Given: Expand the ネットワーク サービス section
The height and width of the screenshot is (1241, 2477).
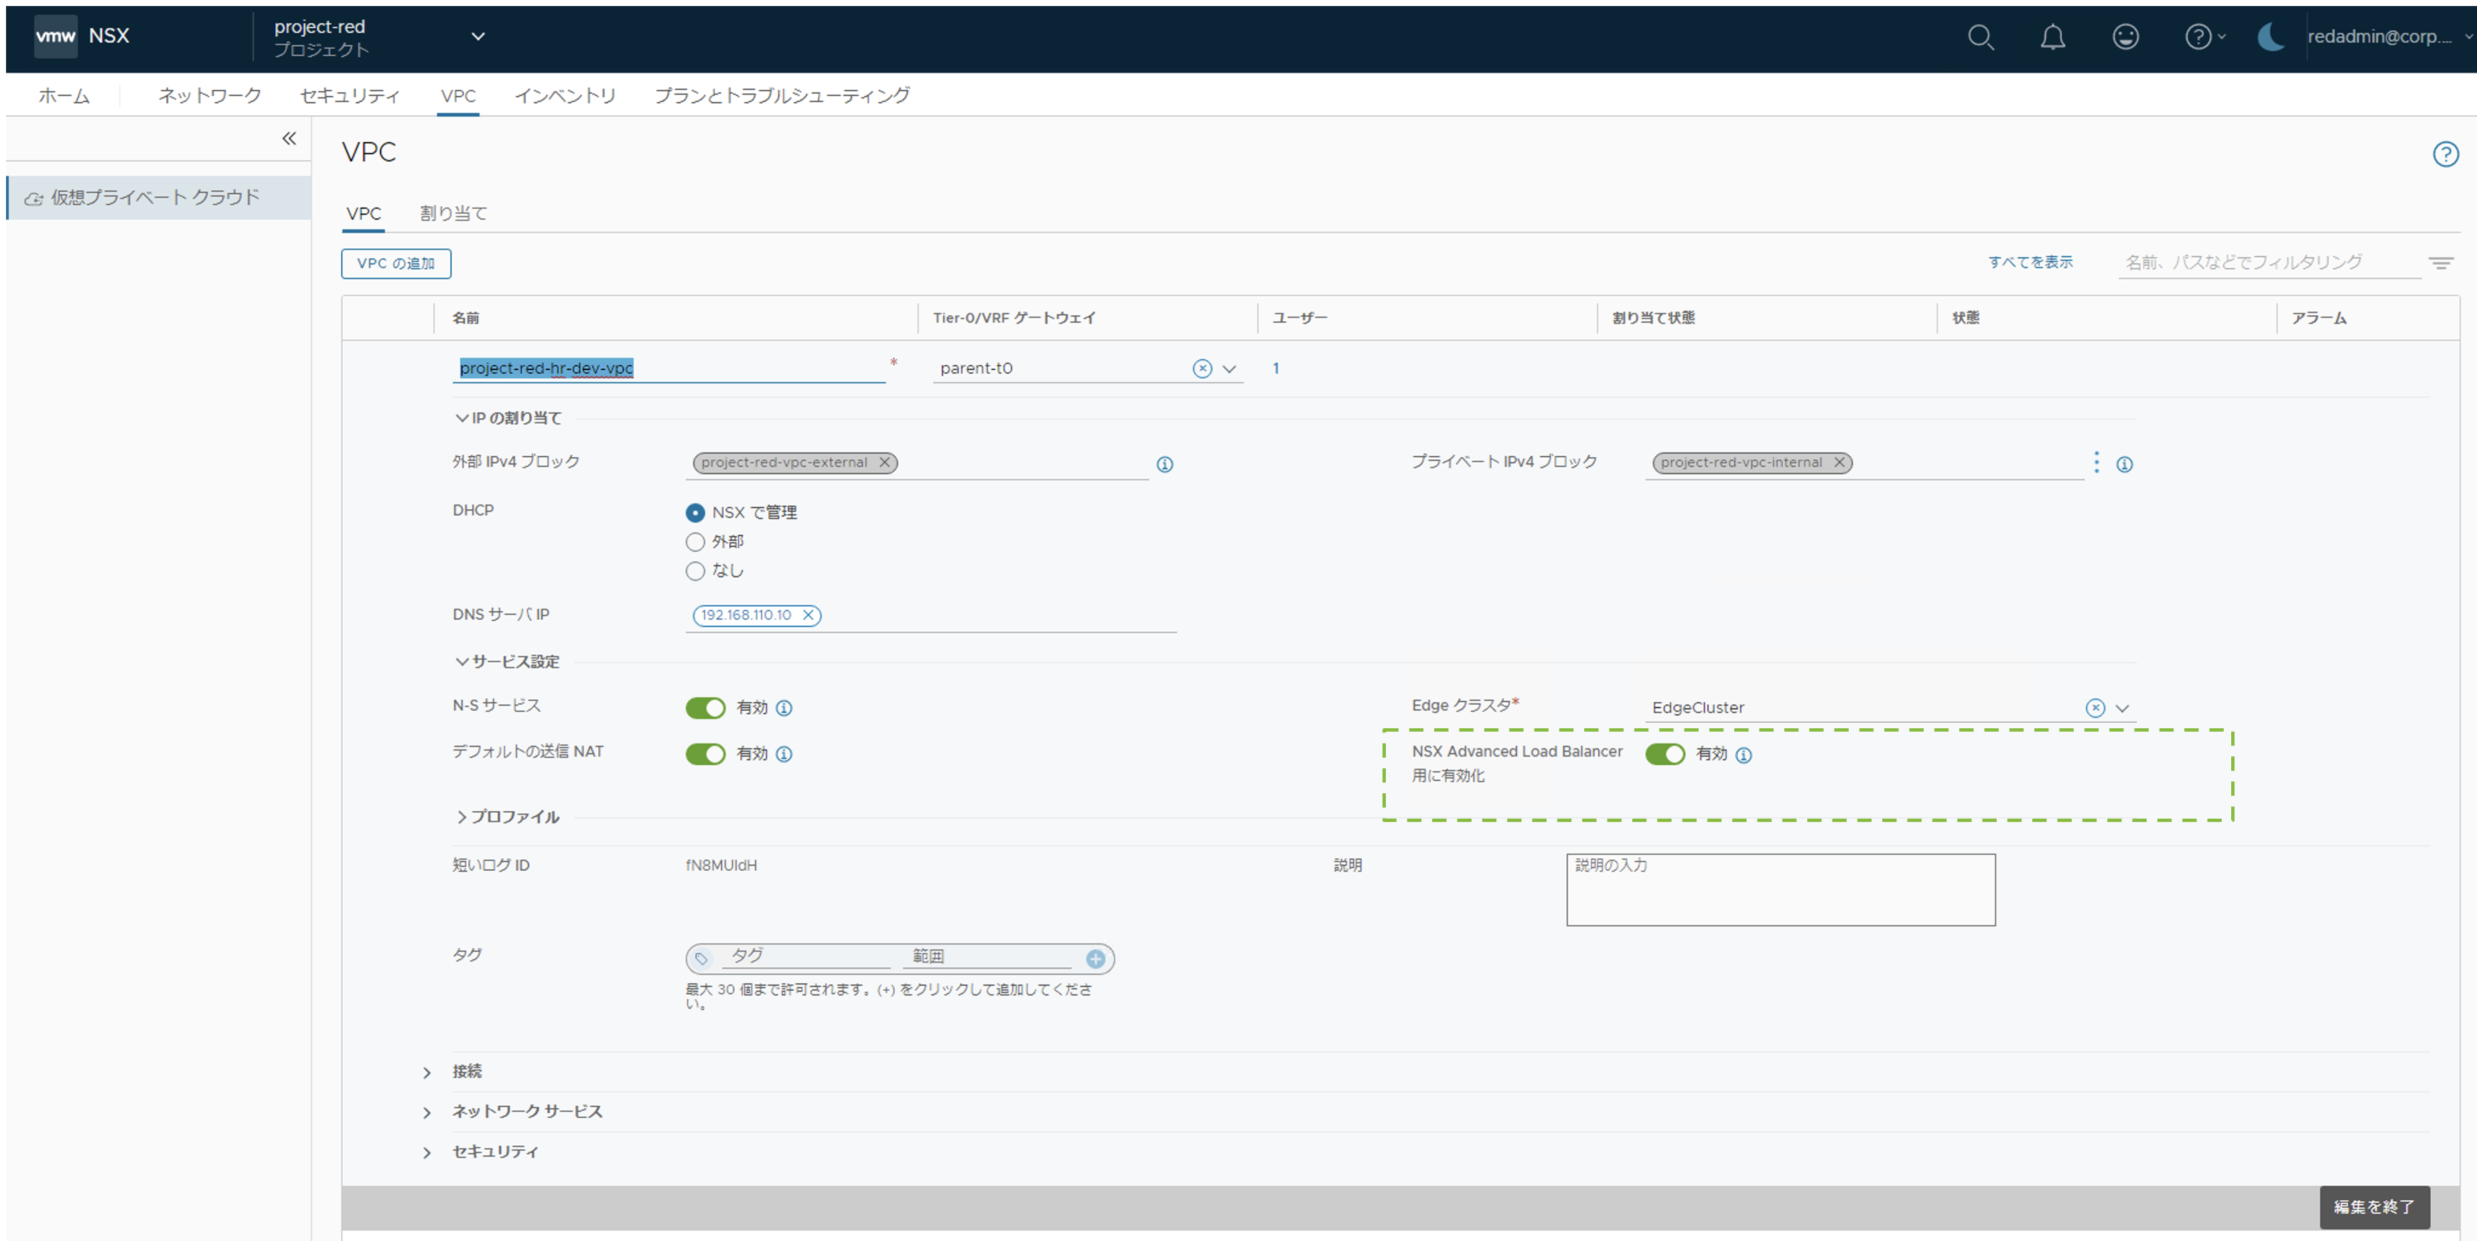Looking at the screenshot, I should coord(427,1113).
